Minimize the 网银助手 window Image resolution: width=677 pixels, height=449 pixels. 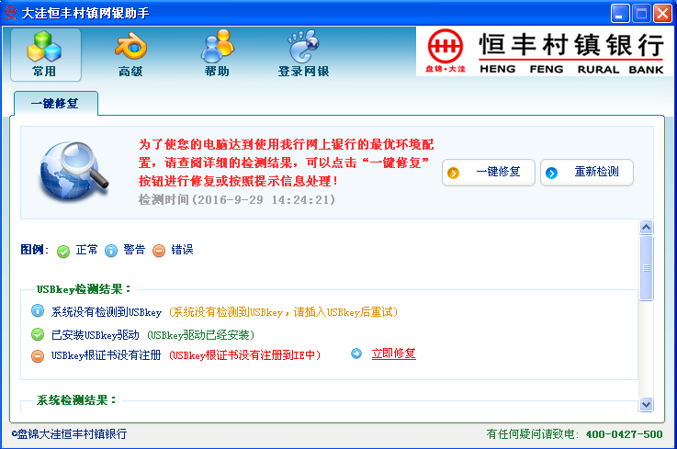pos(620,14)
